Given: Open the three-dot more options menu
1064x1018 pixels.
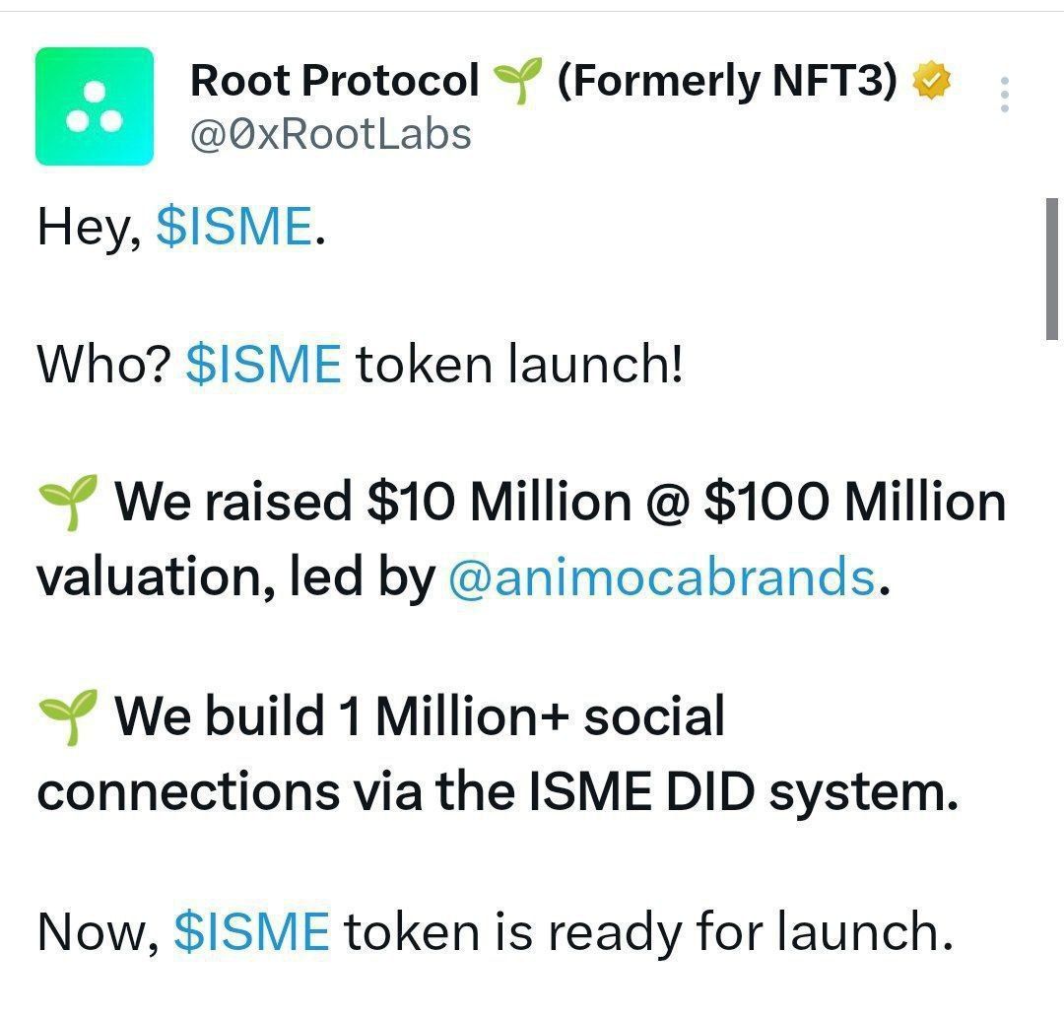Looking at the screenshot, I should (1005, 95).
